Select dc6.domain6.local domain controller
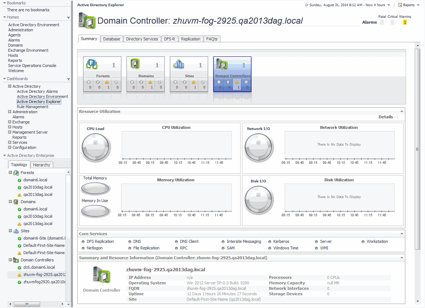Image resolution: width=425 pixels, height=308 pixels. click(x=39, y=267)
